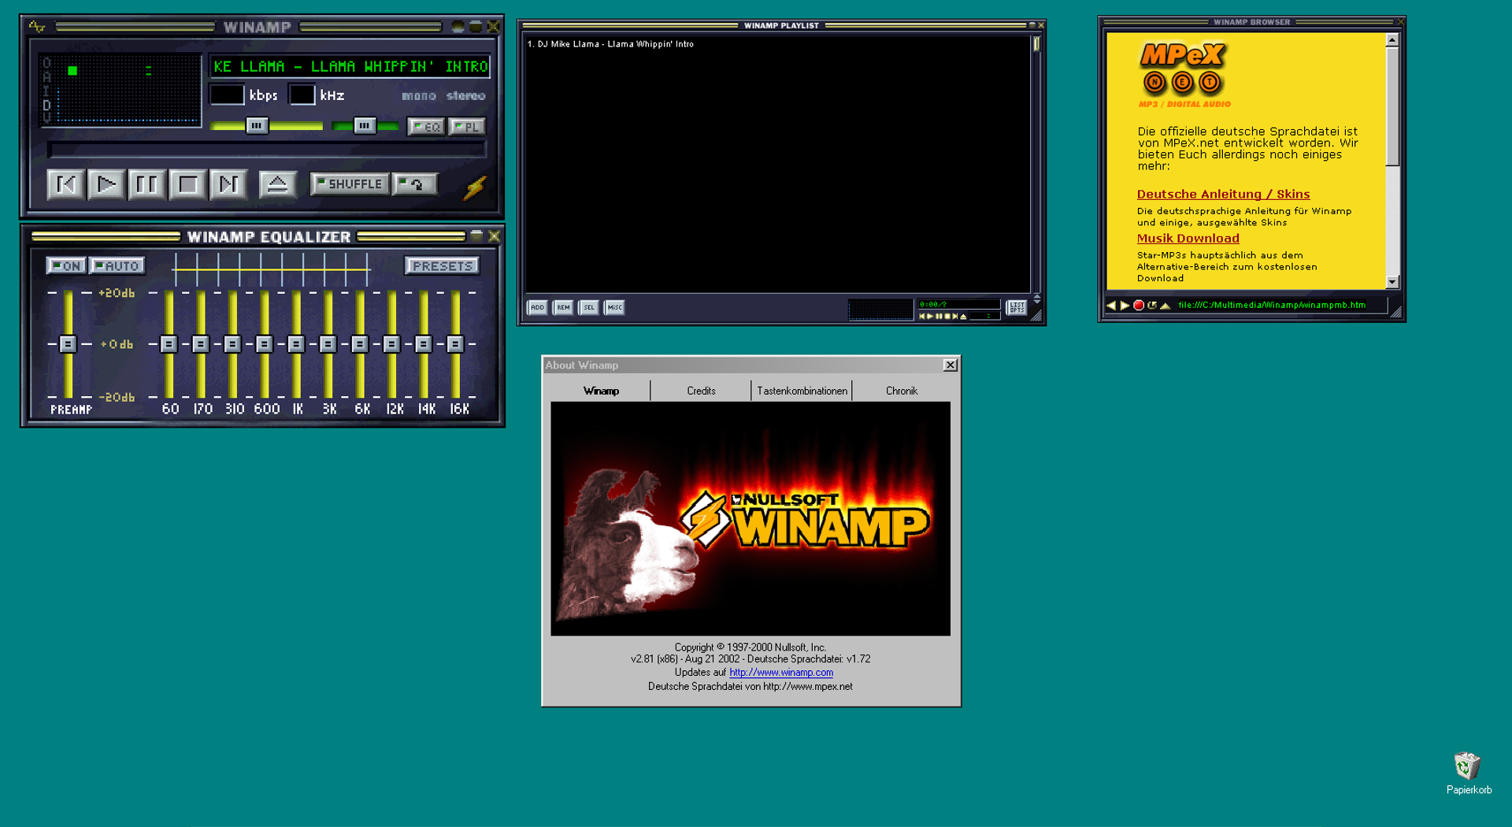Click the Previous track button in Winamp
Viewport: 1512px width, 827px height.
tap(66, 185)
